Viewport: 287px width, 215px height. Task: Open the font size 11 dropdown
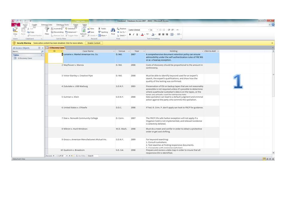pos(157,30)
